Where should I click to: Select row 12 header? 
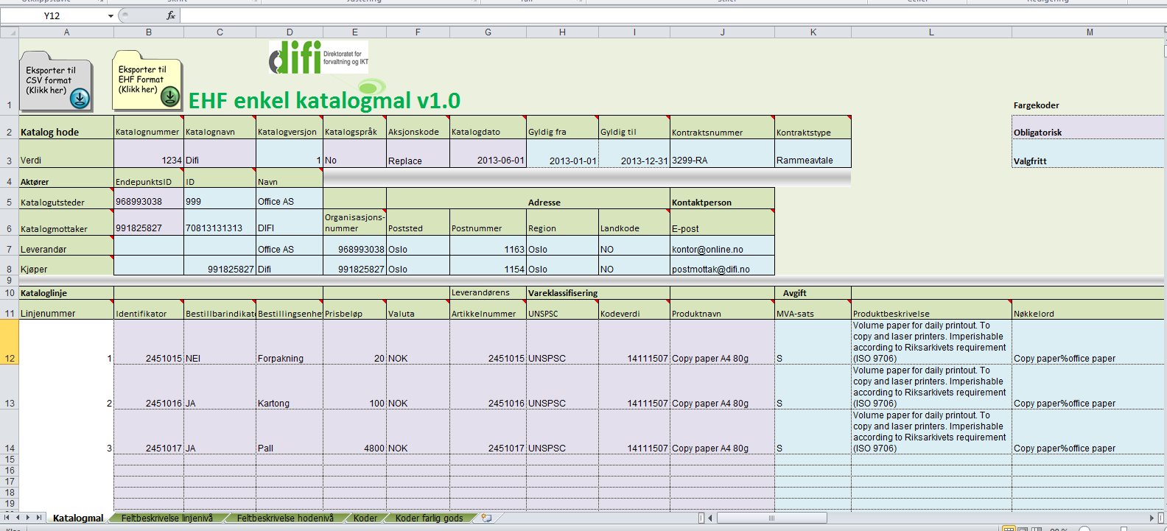click(x=9, y=342)
